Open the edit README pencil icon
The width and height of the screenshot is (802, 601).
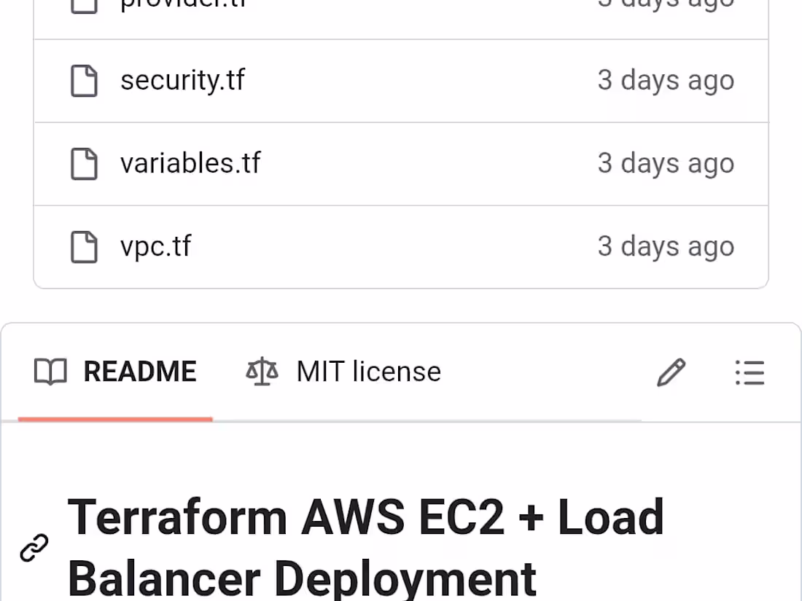coord(670,372)
